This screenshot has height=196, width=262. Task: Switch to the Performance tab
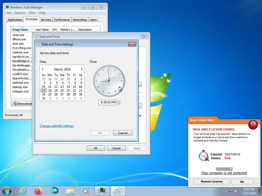(62, 20)
